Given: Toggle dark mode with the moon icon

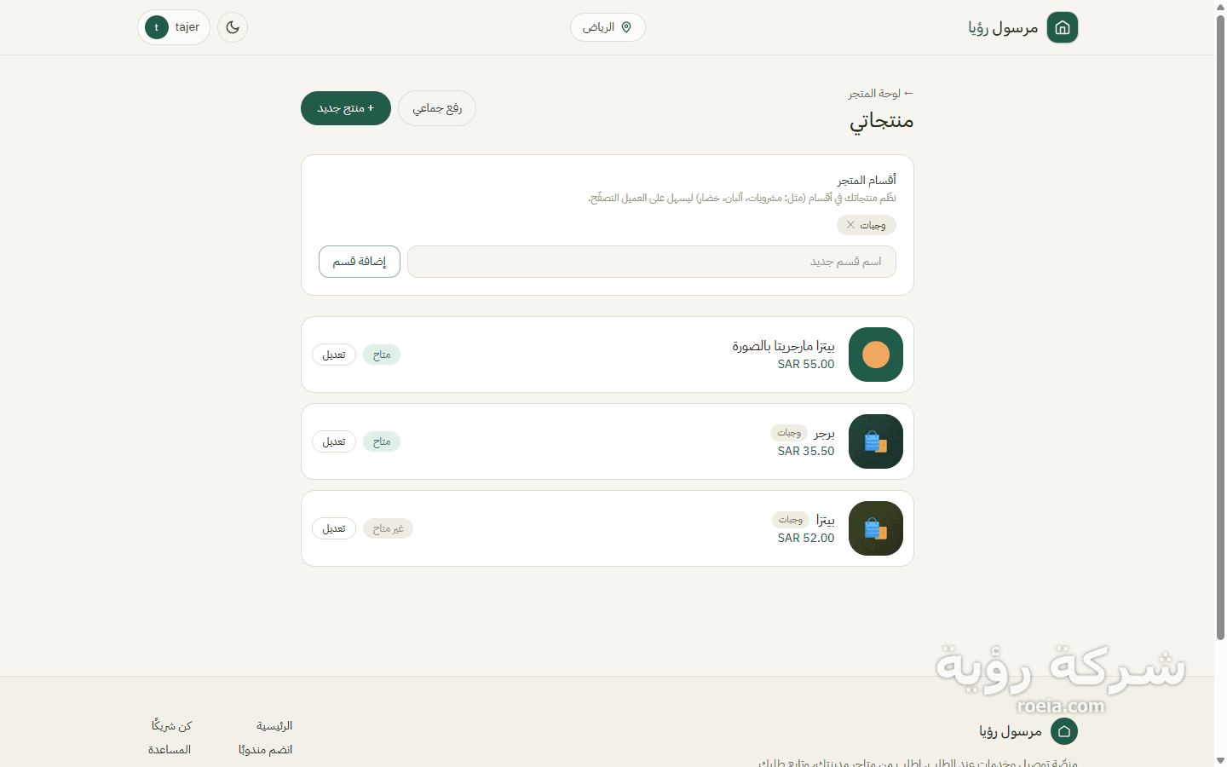Looking at the screenshot, I should pyautogui.click(x=233, y=27).
